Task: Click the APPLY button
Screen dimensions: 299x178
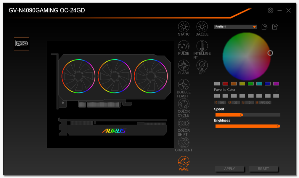Action: (230, 169)
